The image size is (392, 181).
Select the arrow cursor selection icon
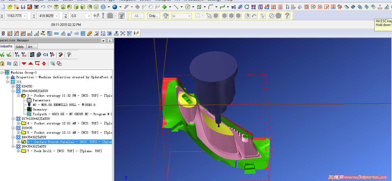pyautogui.click(x=209, y=16)
